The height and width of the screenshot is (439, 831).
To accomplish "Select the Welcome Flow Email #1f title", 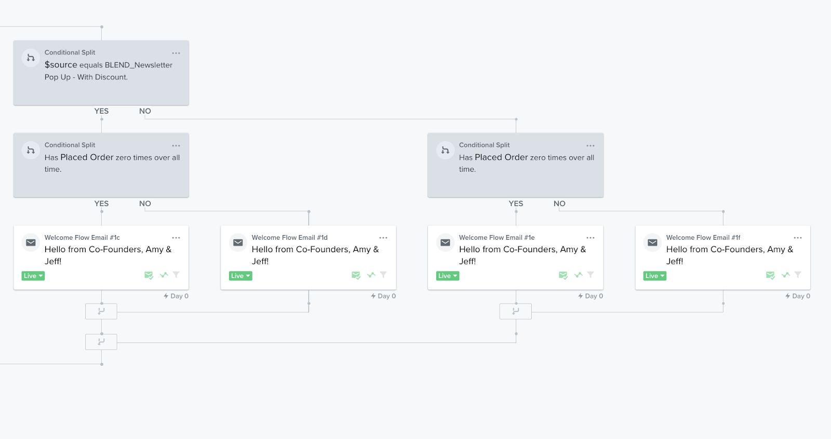I will [703, 238].
